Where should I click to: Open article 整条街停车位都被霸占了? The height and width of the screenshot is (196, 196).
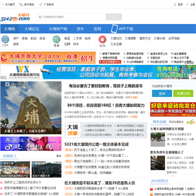coord(167,152)
